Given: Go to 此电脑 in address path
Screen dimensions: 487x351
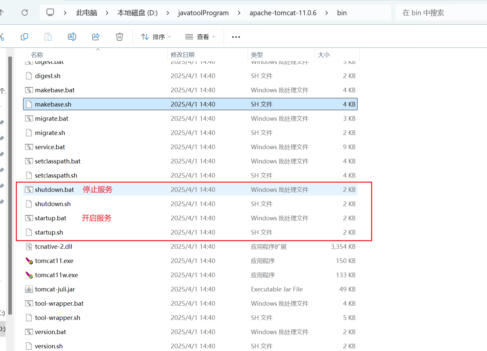Looking at the screenshot, I should point(87,13).
